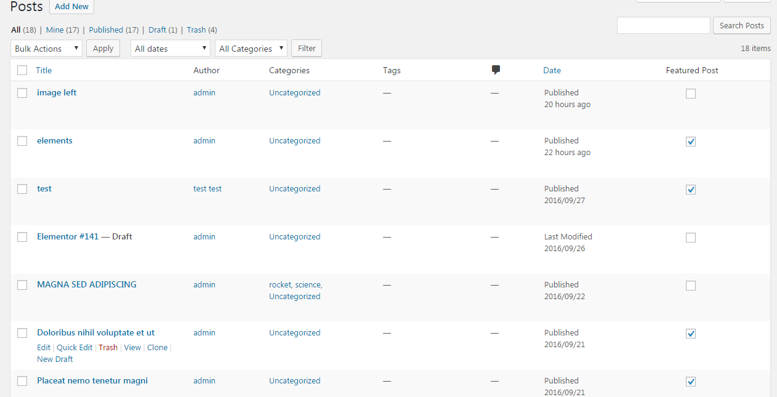Click the Author column header

[x=206, y=70]
